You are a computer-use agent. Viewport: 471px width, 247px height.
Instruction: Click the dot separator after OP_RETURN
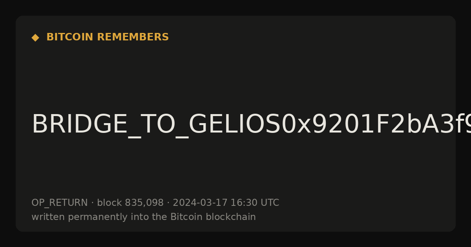[x=92, y=203]
